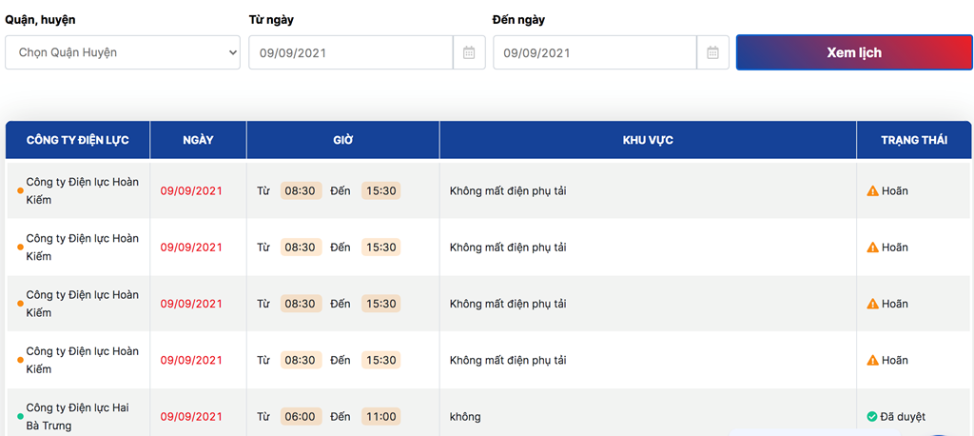Screen dimensions: 974x436
Task: Select the TRẠNG THÁI column header
Action: pos(914,140)
